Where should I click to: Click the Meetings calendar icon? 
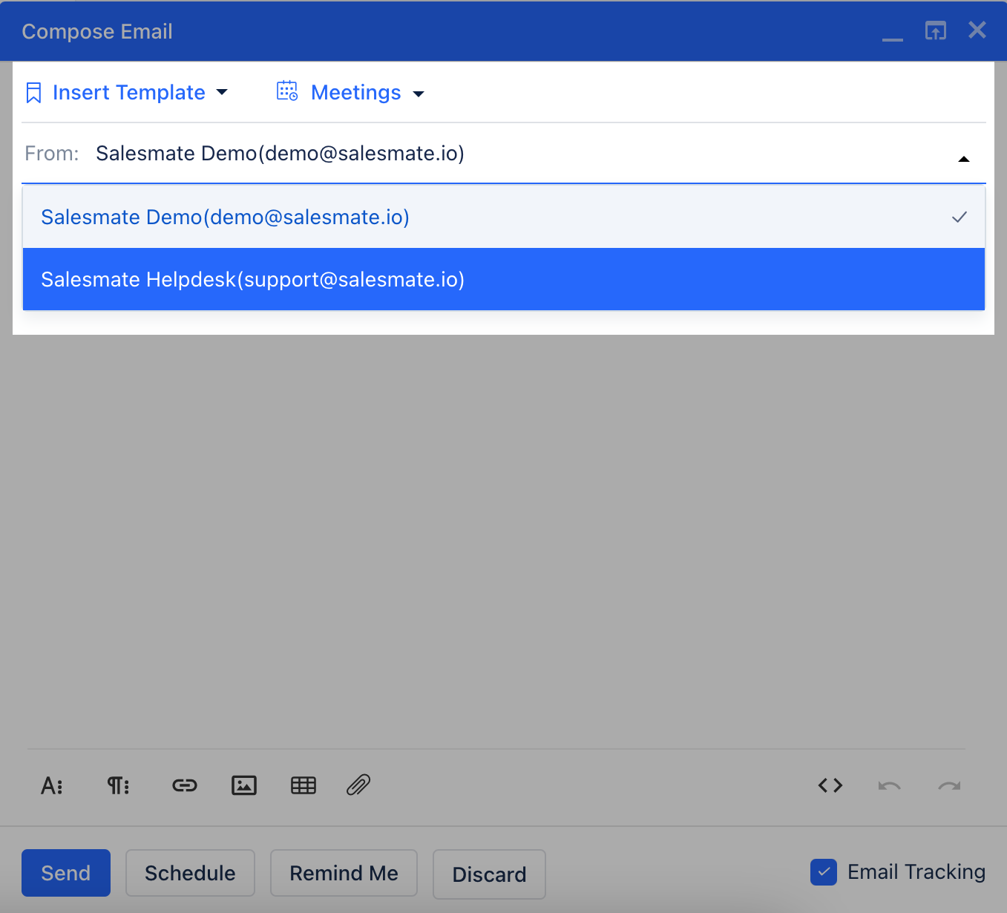click(x=287, y=91)
